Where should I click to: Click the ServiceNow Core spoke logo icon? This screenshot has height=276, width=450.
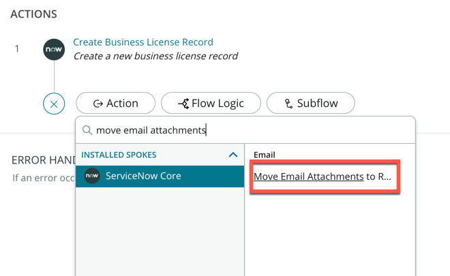tap(92, 176)
